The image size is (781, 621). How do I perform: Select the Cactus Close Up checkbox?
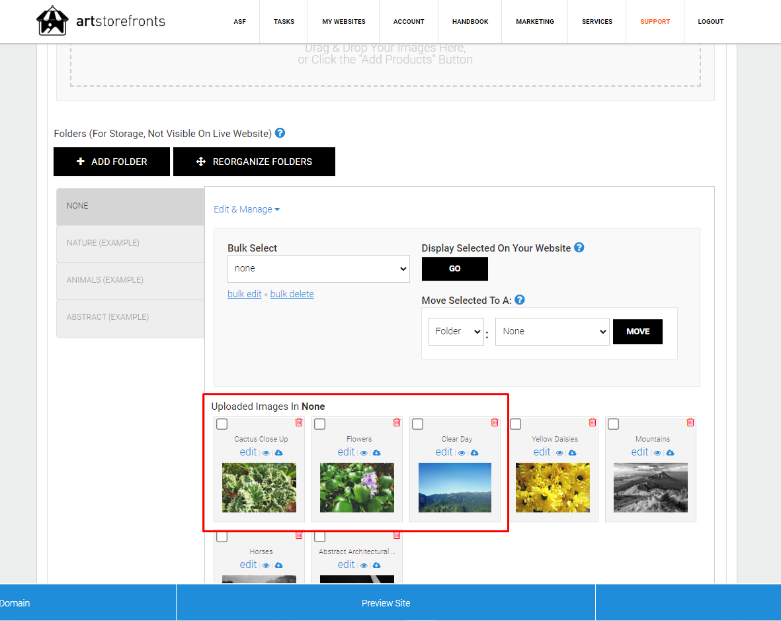[x=222, y=424]
